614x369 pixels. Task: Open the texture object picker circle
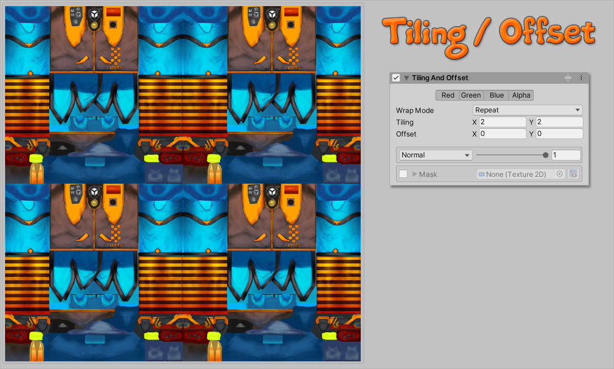point(560,174)
